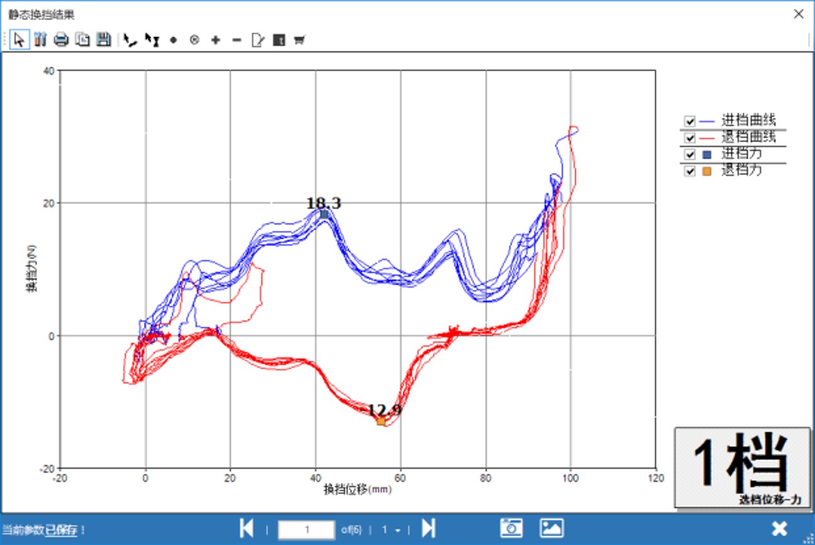Uncheck the 进档曲线 legend checkbox
The width and height of the screenshot is (815, 545).
(x=690, y=121)
